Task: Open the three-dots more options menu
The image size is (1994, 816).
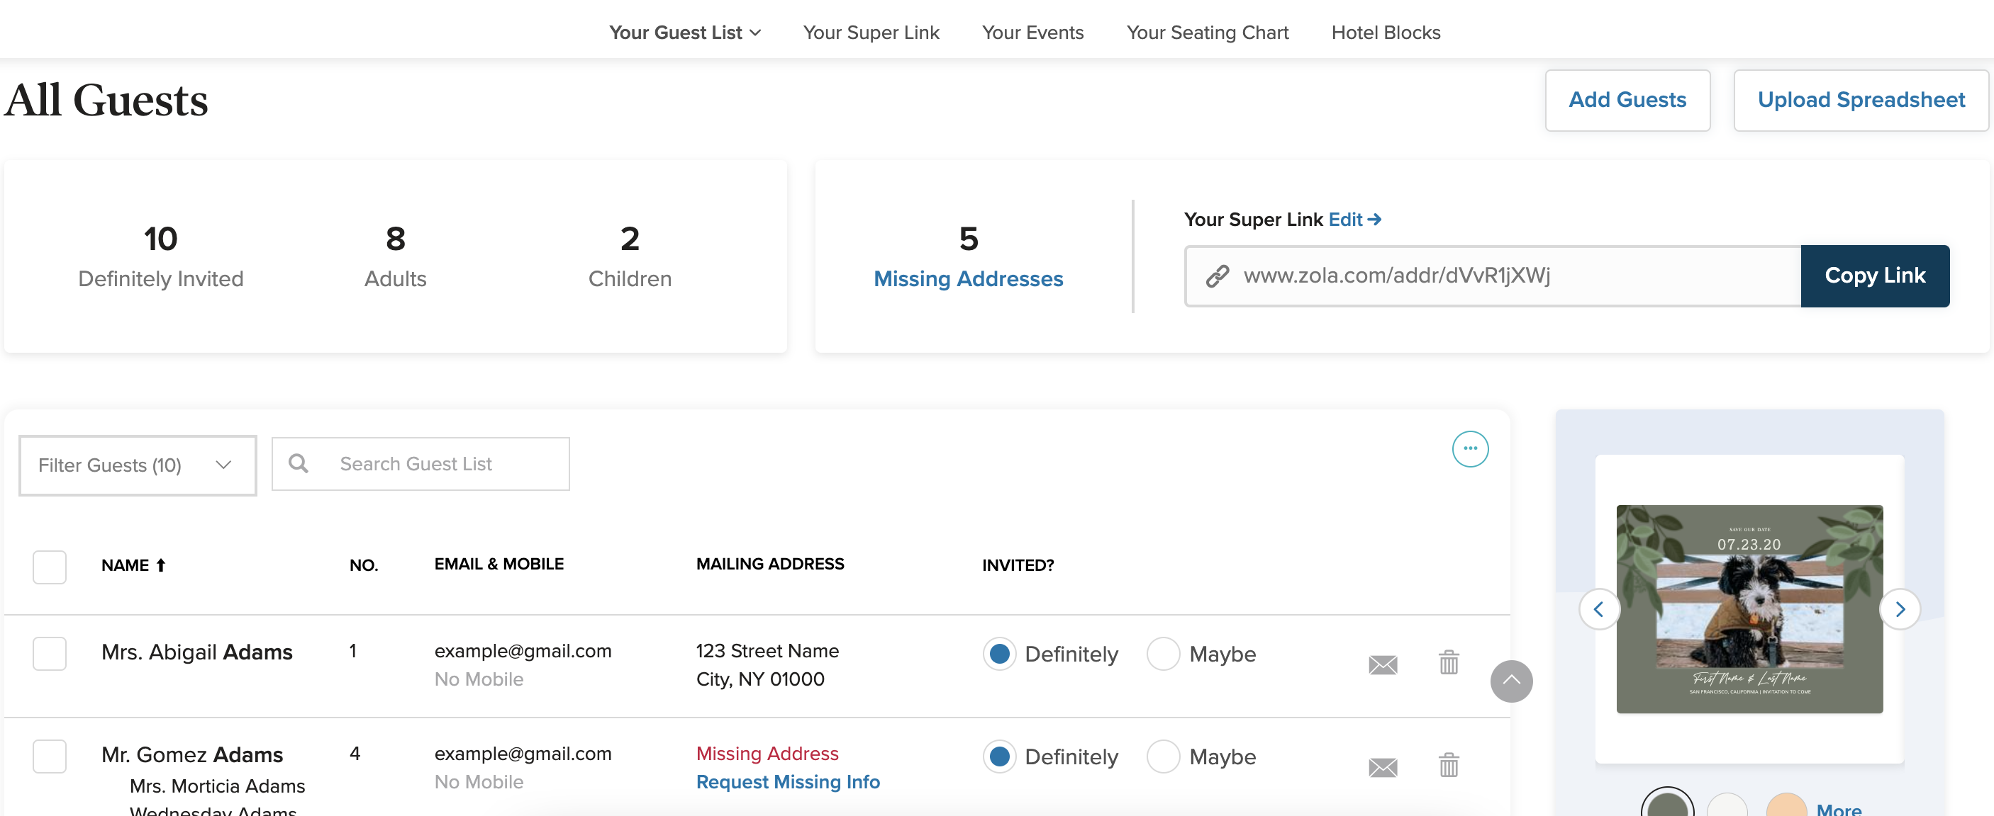Action: (x=1469, y=449)
